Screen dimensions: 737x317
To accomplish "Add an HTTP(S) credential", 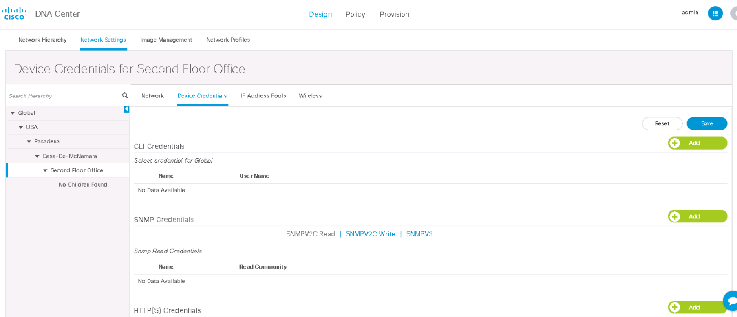I will pos(697,307).
